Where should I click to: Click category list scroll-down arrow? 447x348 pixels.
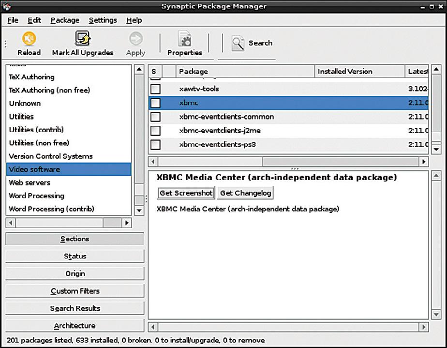click(139, 211)
